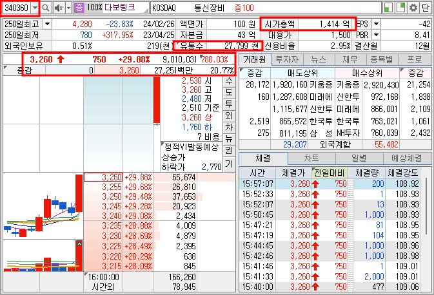Open the 뉴스 tab
Viewport: 434px width, 295px height.
coord(319,59)
